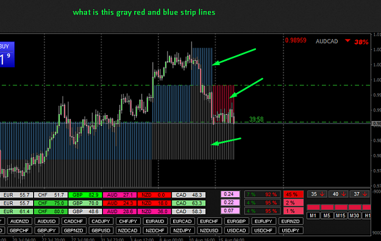
Task: Switch chart to GBPUSD
Action: tap(101, 230)
